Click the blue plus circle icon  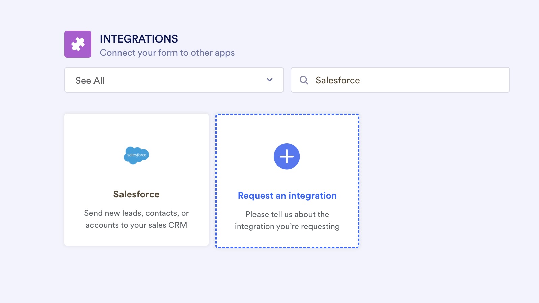coord(287,157)
